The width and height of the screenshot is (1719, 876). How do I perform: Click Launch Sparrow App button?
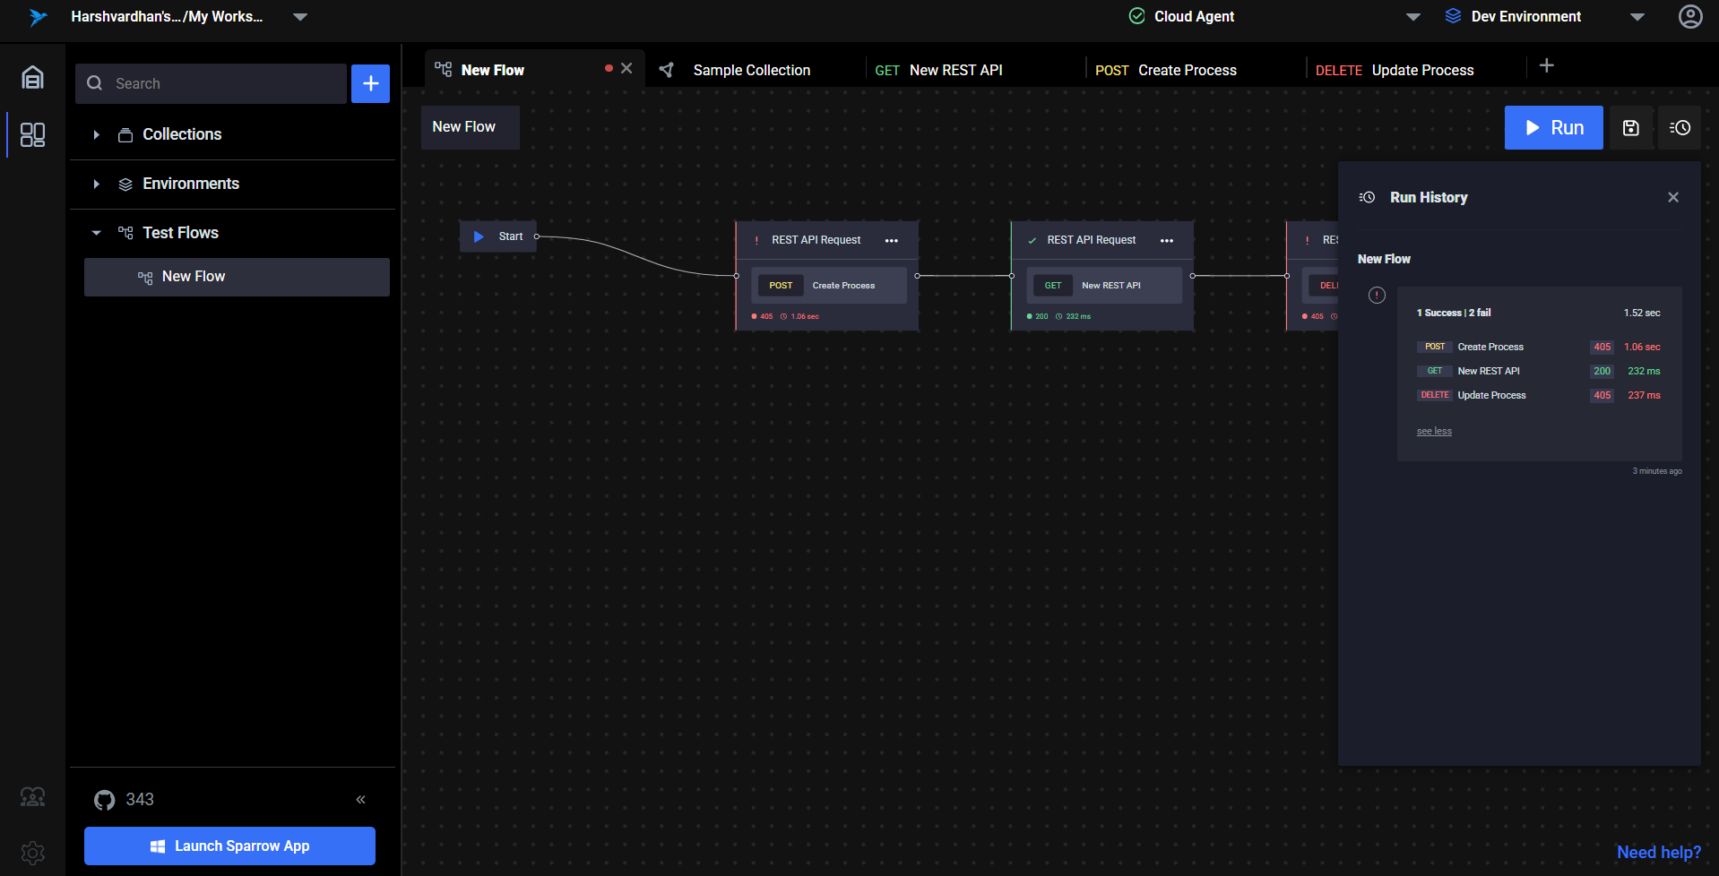(229, 846)
